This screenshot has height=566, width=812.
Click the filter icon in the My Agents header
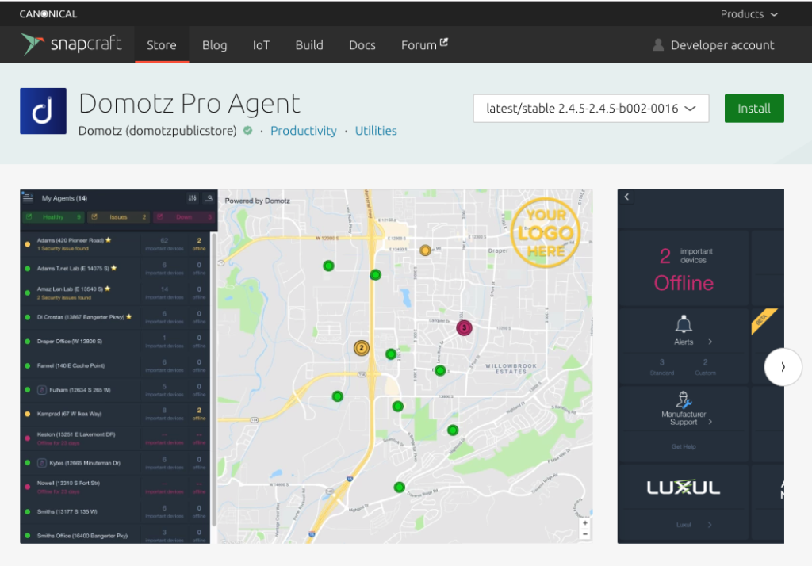tap(191, 198)
